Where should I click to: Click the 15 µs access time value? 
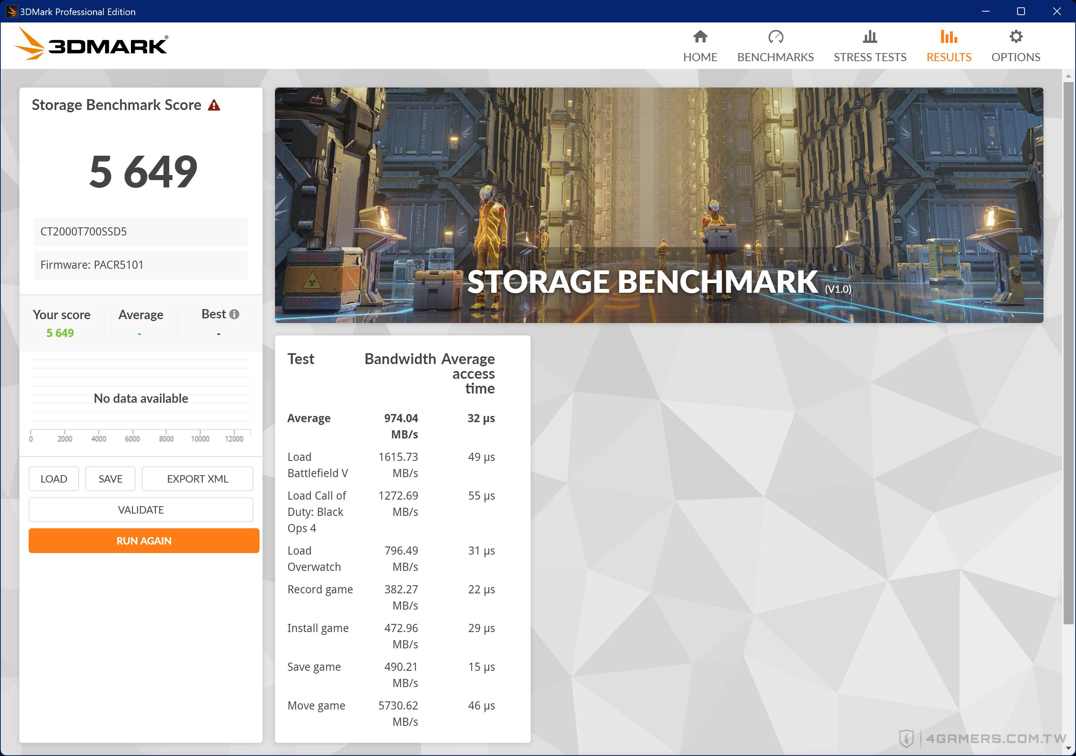pos(481,667)
